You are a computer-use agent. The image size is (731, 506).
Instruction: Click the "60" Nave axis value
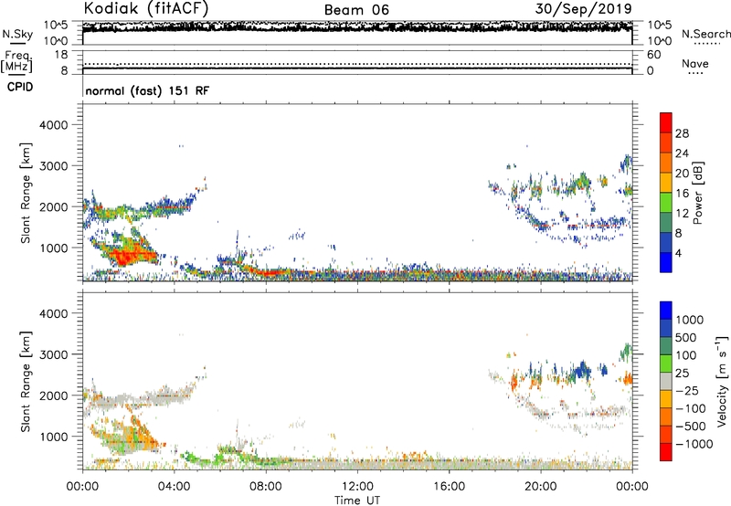coord(653,55)
